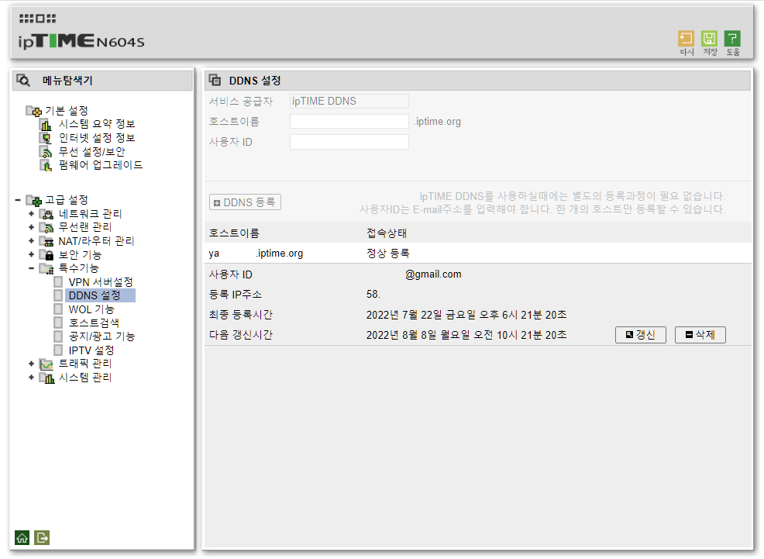Screen dimensions: 764x559
Task: Click the 삭제 (delete) button
Action: [x=700, y=335]
